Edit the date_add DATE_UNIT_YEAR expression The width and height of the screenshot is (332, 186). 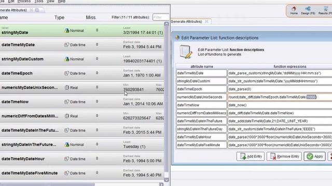280,121
